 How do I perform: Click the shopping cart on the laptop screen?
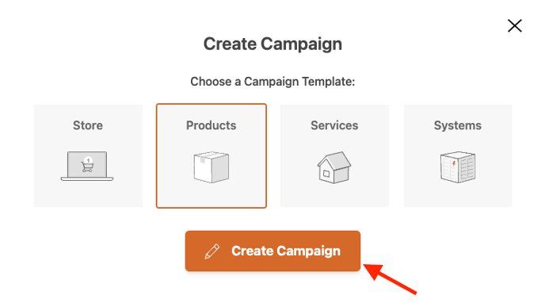click(87, 167)
